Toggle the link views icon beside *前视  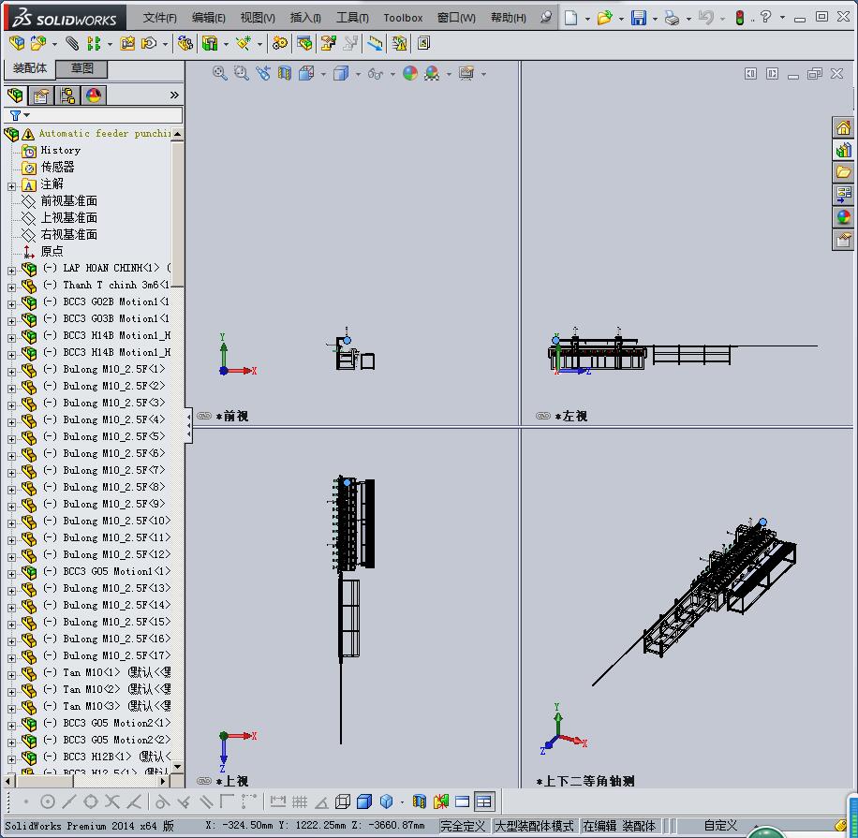[204, 416]
